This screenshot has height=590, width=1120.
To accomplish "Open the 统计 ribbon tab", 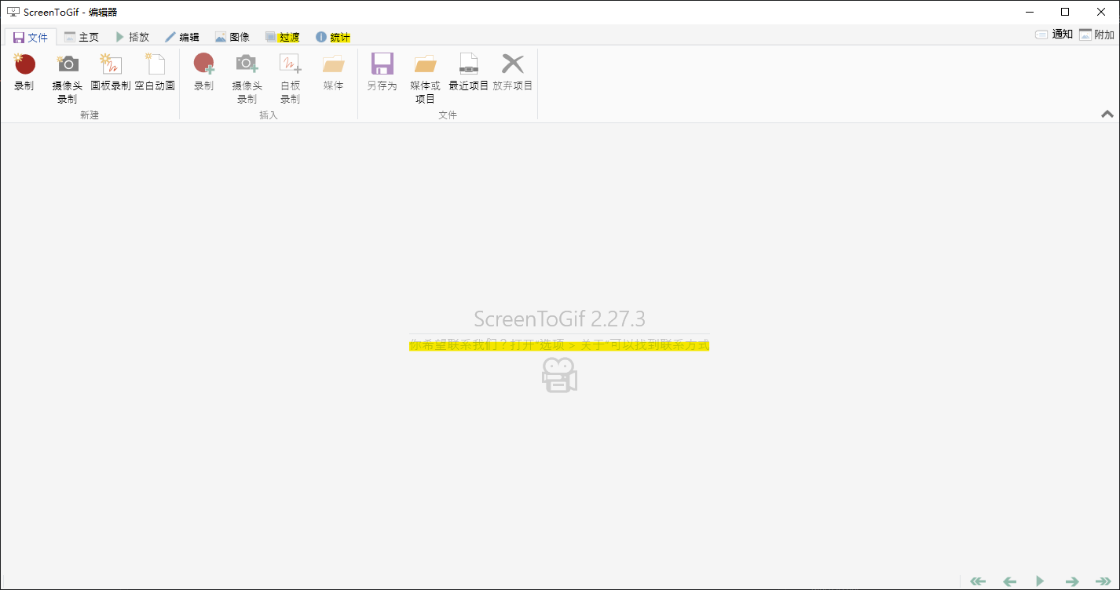I will (333, 37).
